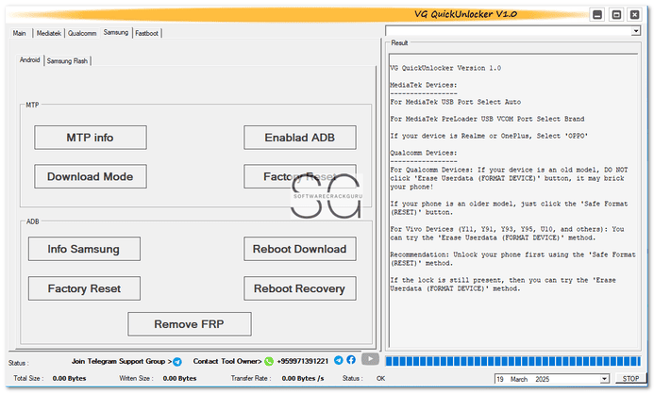Click the Reboot Recovery button
This screenshot has width=654, height=393.
pyautogui.click(x=300, y=288)
